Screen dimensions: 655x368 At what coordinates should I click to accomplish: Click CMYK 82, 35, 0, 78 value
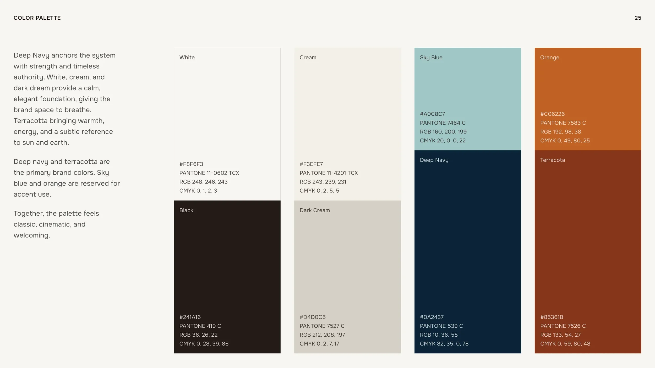(444, 344)
